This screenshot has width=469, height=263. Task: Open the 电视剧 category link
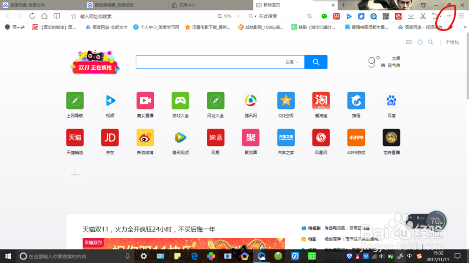pos(314,228)
